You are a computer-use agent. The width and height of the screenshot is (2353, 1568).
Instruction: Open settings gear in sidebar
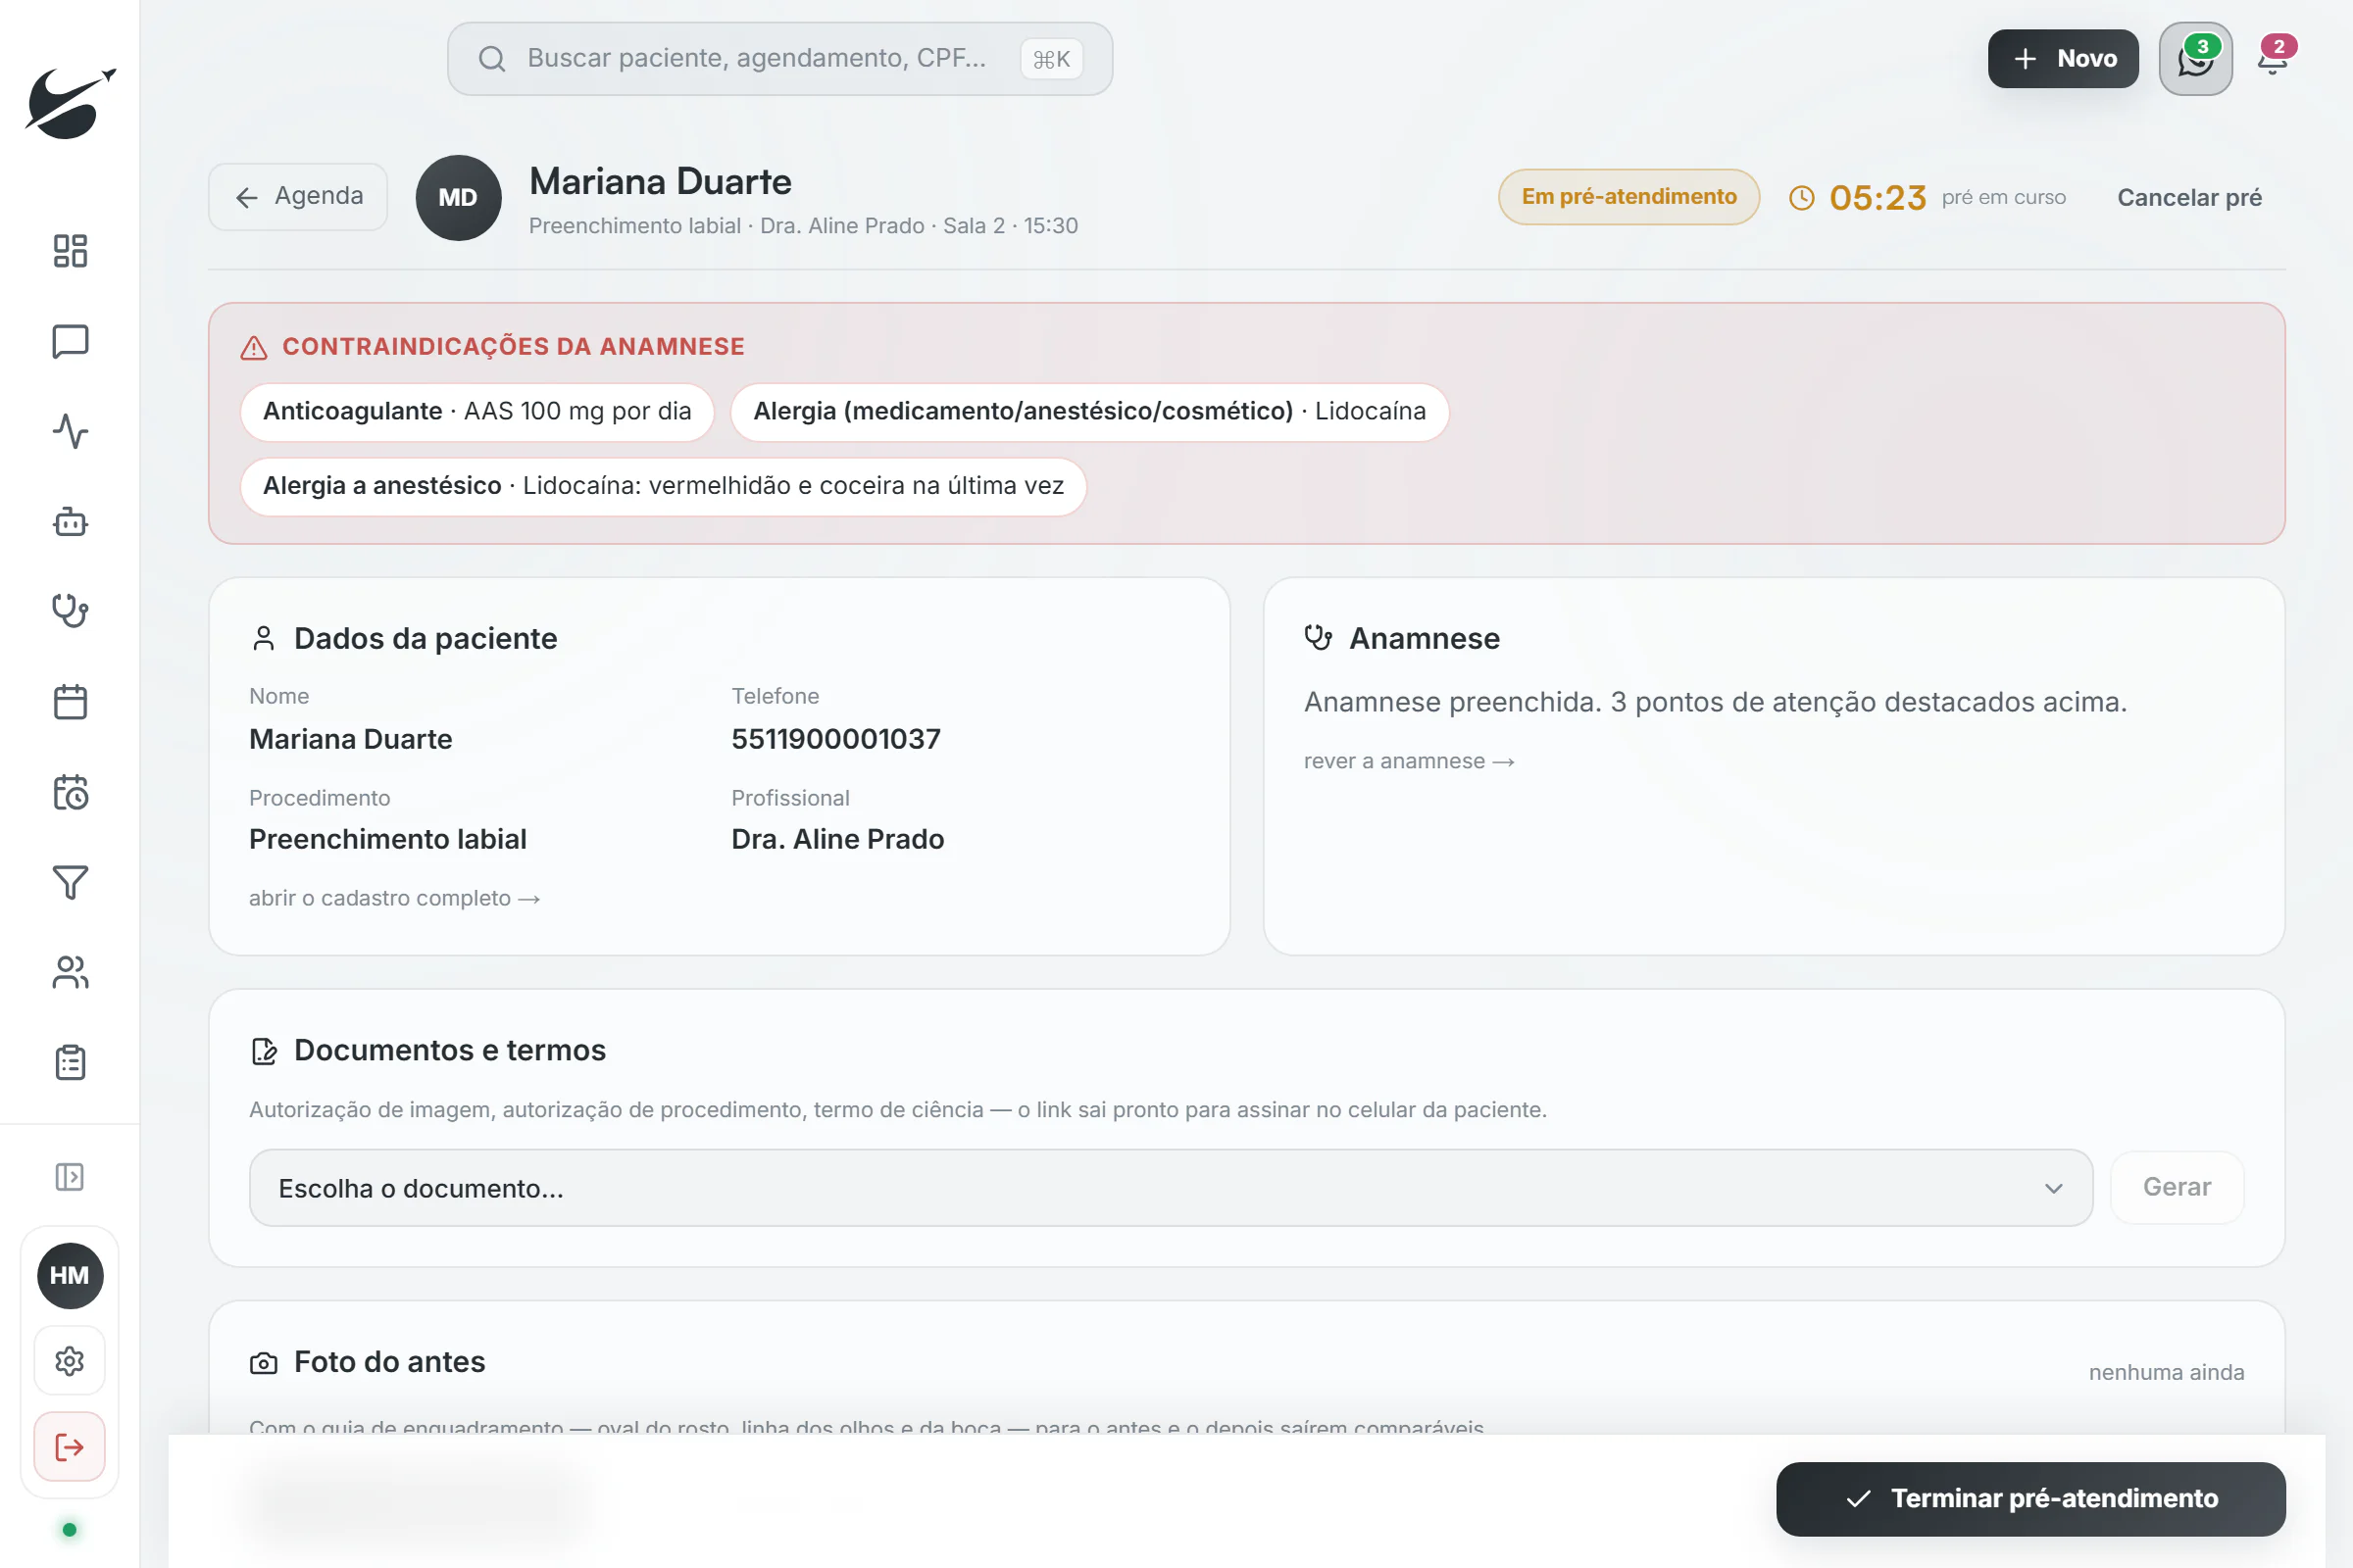[x=70, y=1361]
